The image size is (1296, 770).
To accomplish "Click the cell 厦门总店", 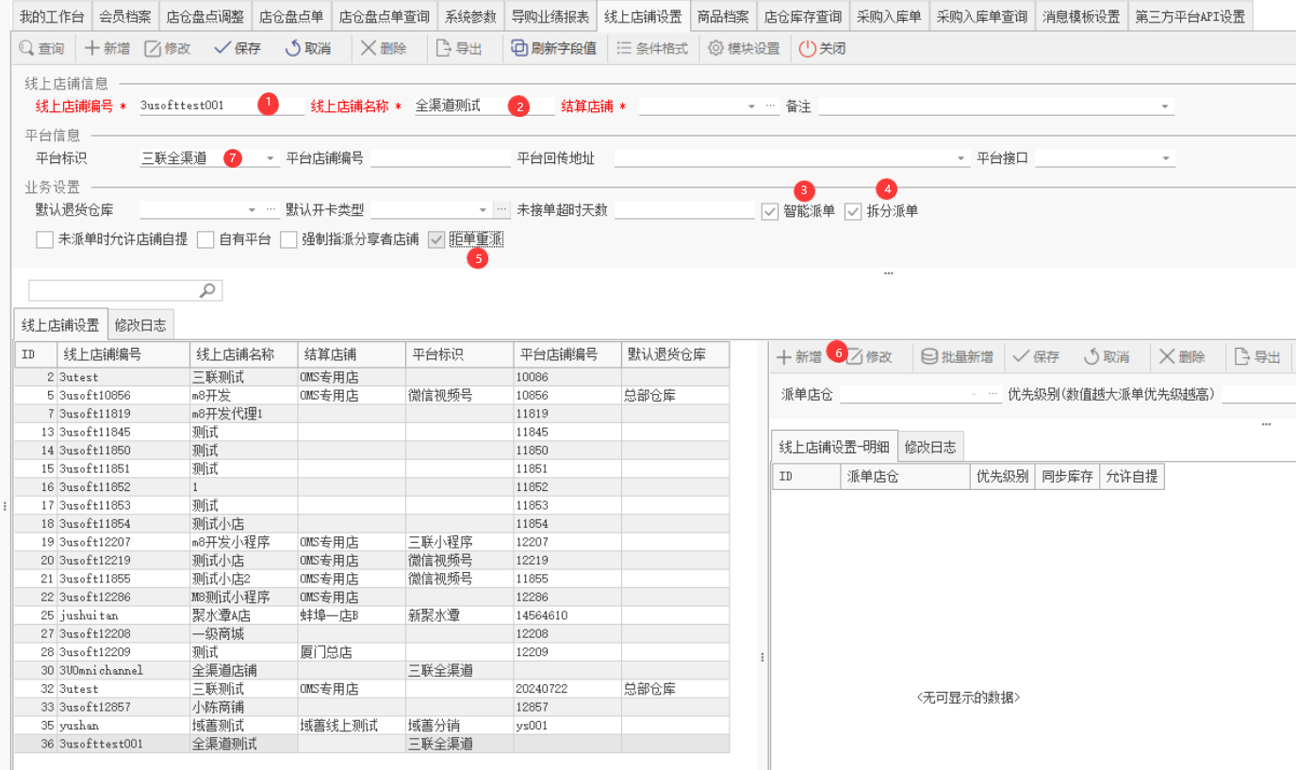I will click(352, 652).
